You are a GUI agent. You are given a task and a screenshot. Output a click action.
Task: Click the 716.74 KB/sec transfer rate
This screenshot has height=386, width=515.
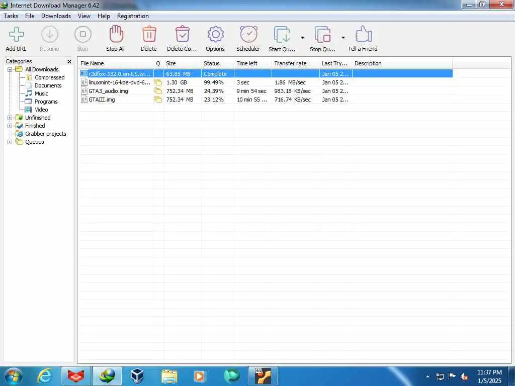[x=293, y=100]
